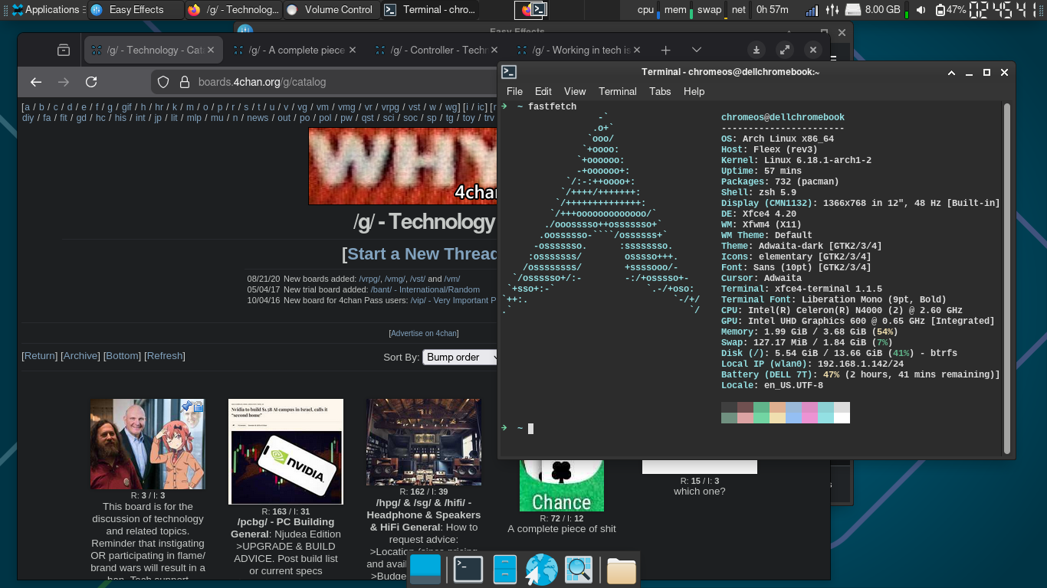
Task: Click the cpu monitor in the top panel
Action: click(648, 10)
